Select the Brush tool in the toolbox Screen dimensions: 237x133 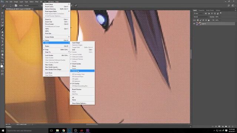click(x=2, y=29)
